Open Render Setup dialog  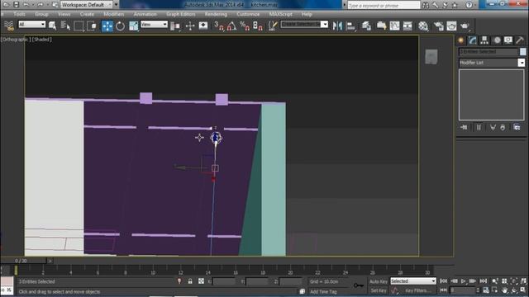point(438,26)
